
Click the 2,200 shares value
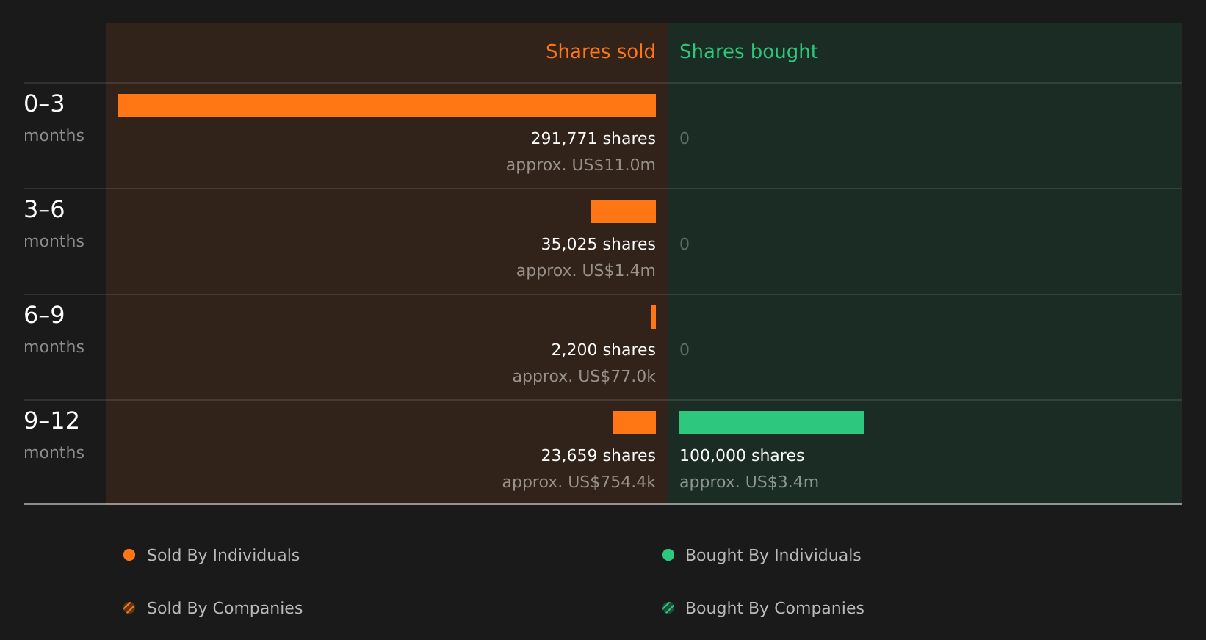603,350
